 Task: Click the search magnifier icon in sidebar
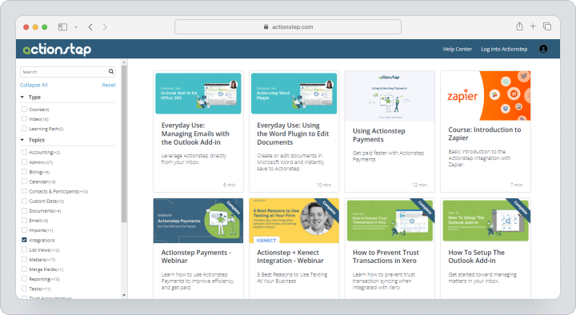(x=111, y=72)
